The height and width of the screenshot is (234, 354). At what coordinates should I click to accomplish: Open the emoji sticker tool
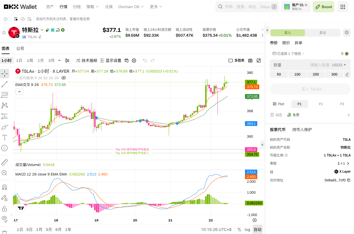4,148
